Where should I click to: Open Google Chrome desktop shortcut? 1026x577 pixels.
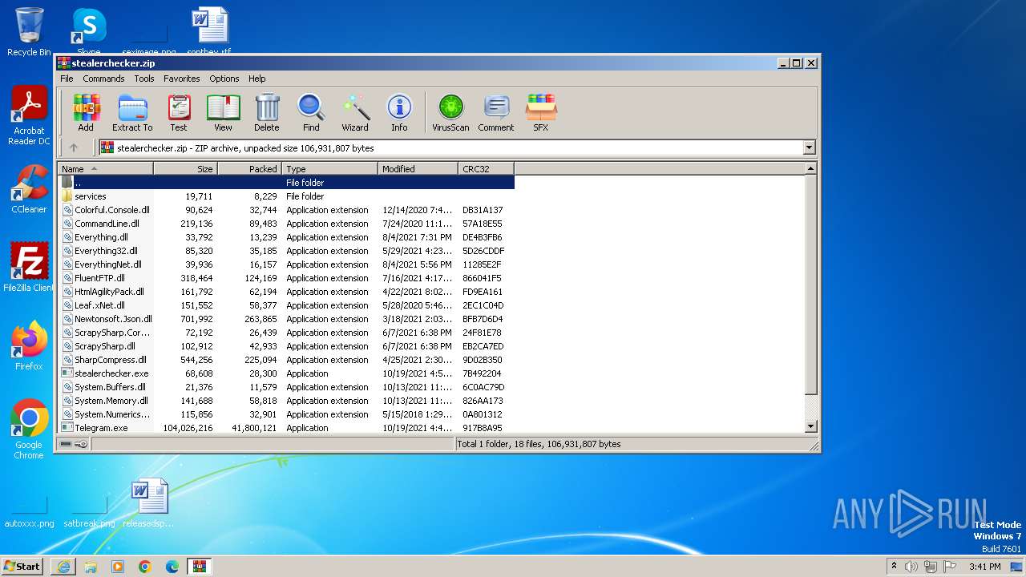29,429
